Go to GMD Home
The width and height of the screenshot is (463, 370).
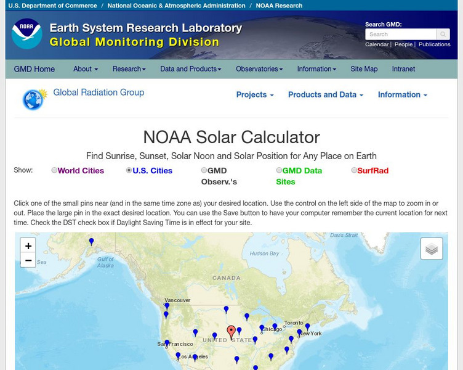(34, 69)
